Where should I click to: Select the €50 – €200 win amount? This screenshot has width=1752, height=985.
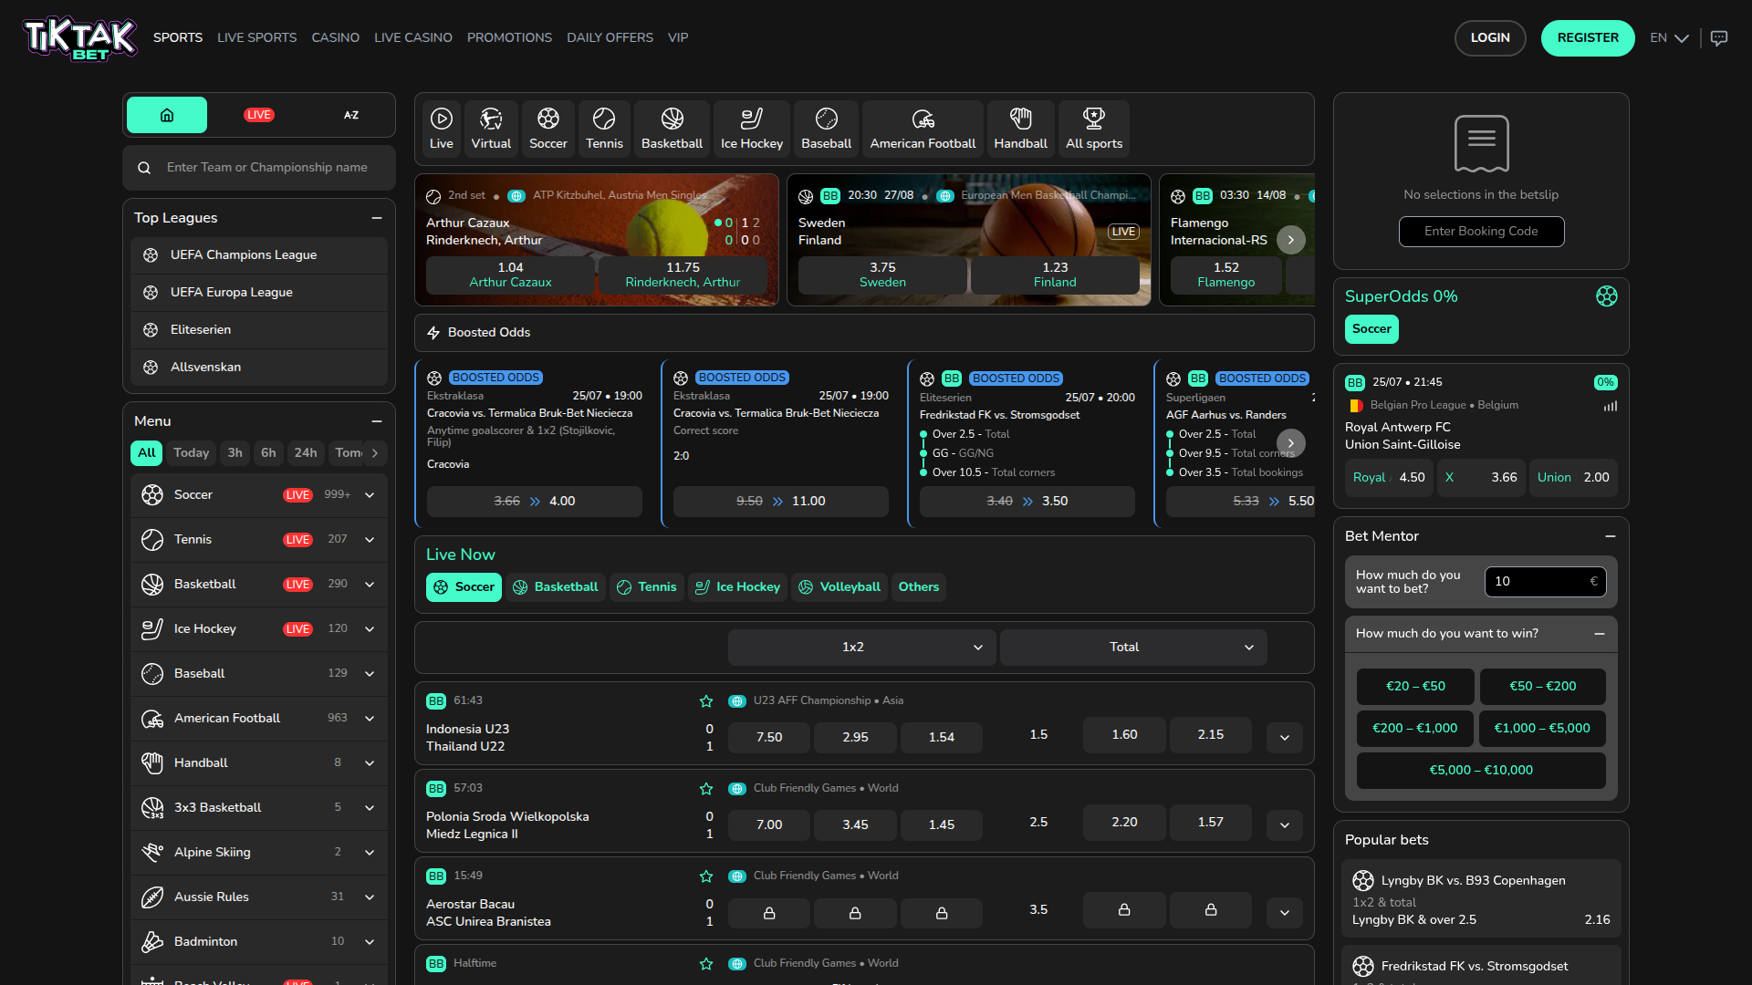(x=1541, y=686)
